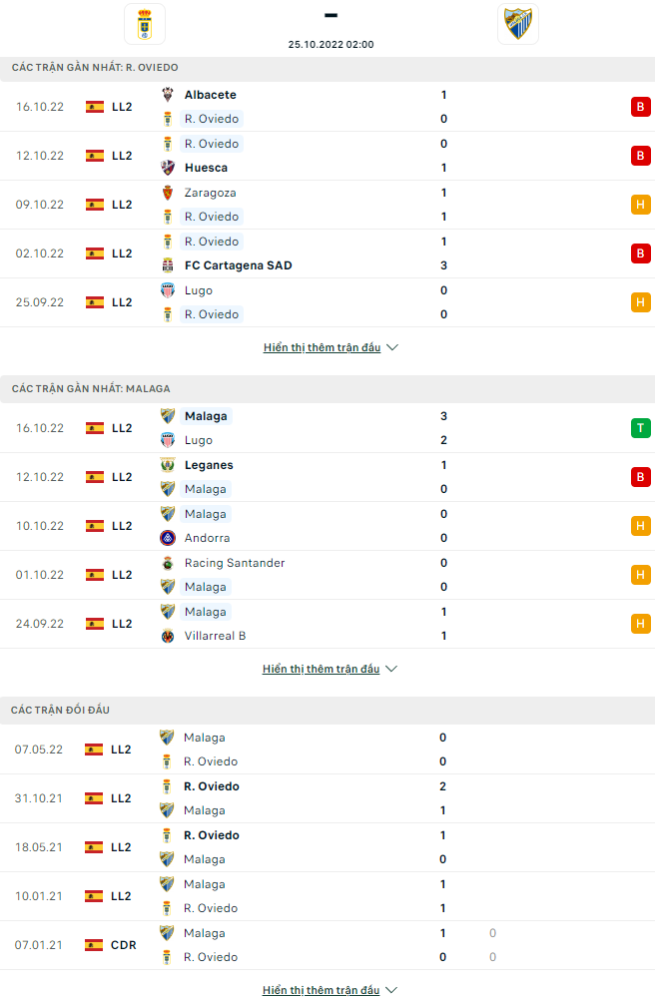Open Racing Santander team name link
Screen dimensions: 655x1000
click(x=235, y=563)
